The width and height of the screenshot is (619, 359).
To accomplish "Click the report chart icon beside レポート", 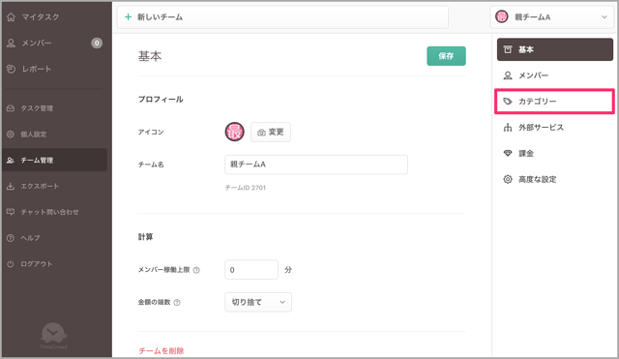I will (11, 69).
